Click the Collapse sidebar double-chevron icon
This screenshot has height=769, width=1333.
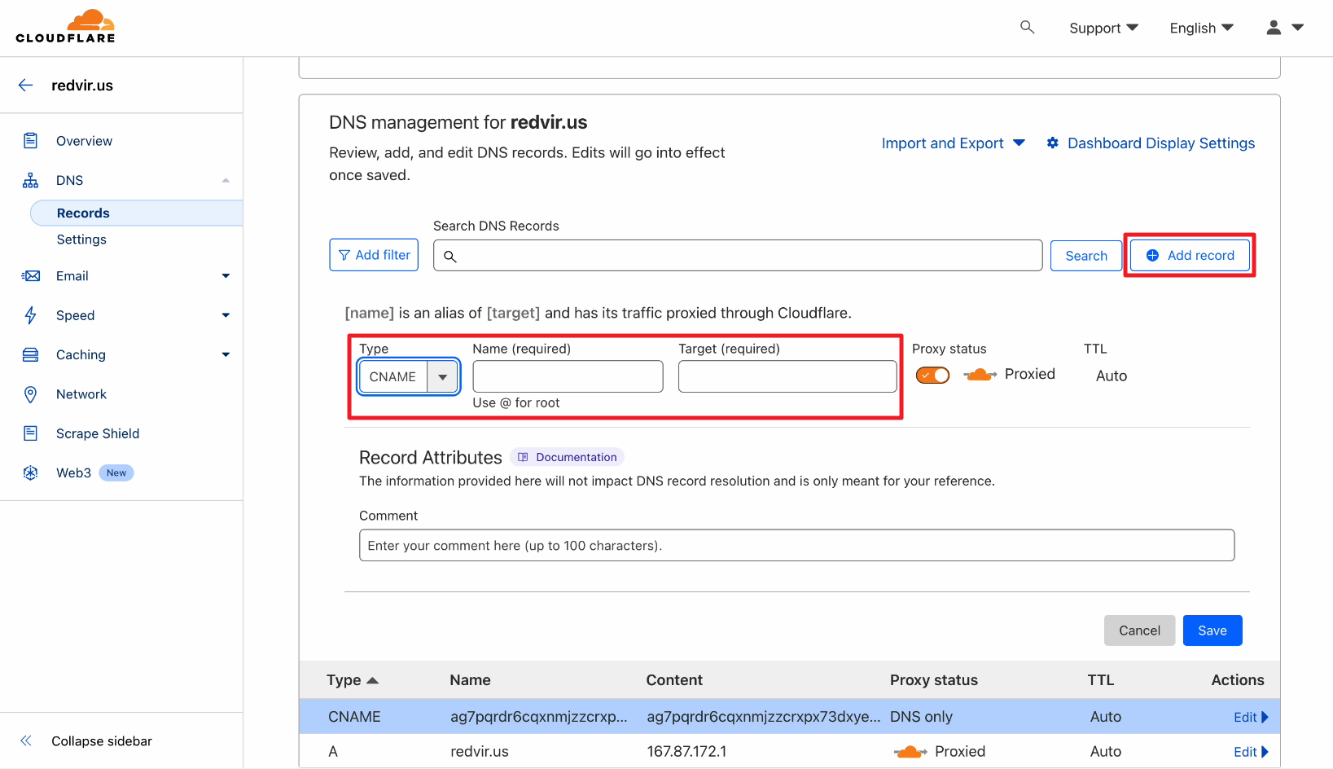click(26, 740)
